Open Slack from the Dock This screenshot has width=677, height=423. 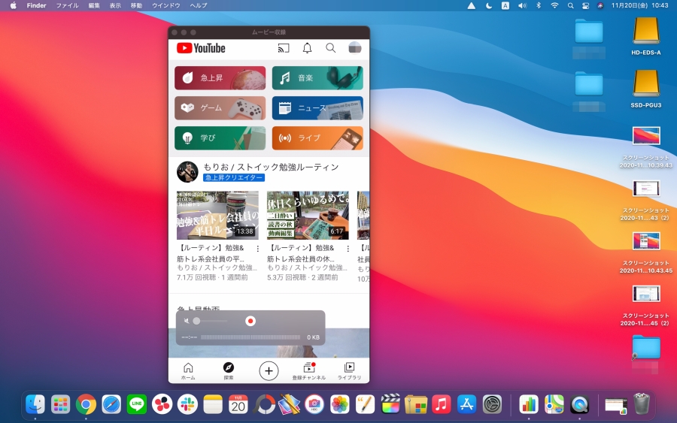tap(187, 404)
